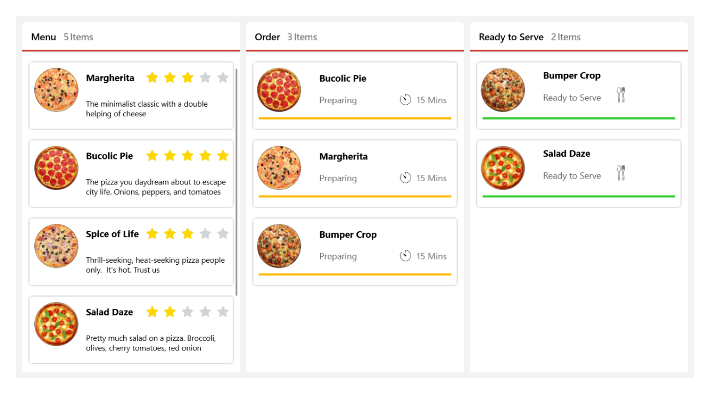
Task: Click the green progress bar under Salad Daze
Action: tap(578, 197)
